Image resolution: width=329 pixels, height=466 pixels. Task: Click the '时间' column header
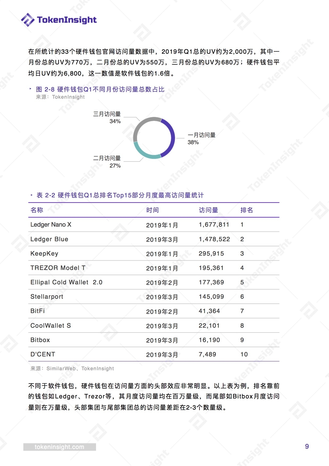153,210
